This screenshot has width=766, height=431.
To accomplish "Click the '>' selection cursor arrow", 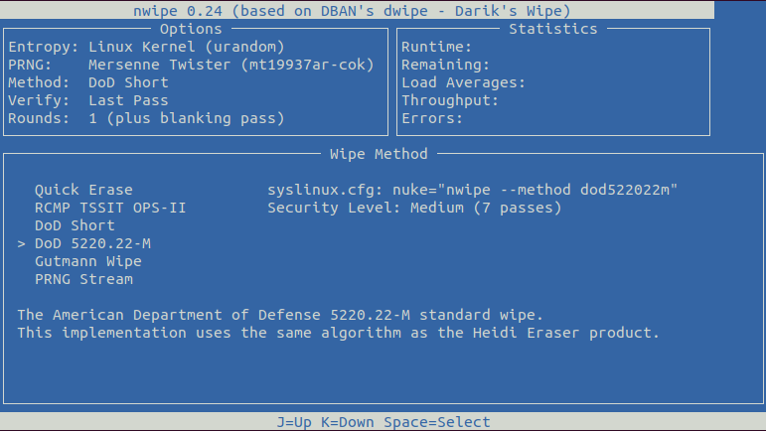I will tap(22, 243).
